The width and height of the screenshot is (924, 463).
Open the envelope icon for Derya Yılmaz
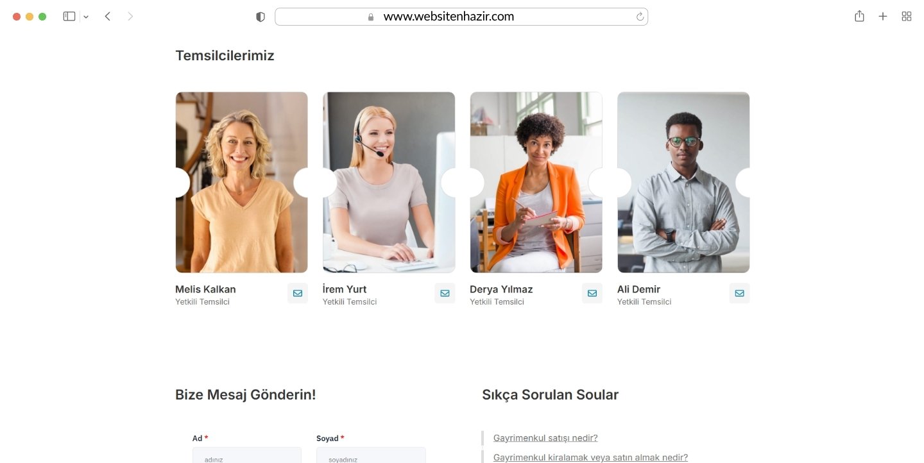pos(592,293)
